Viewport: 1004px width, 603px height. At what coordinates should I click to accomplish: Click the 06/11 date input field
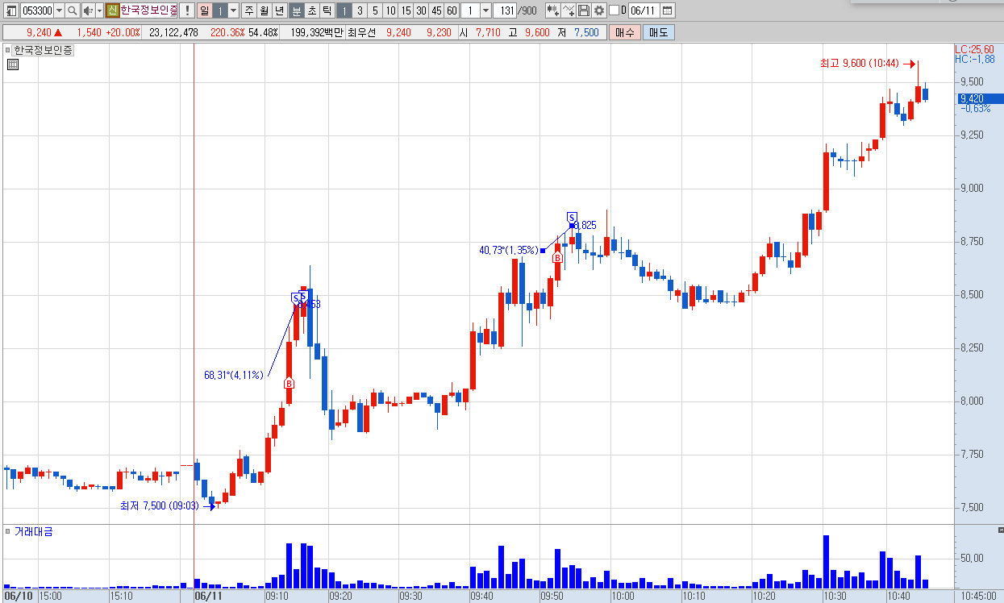pos(644,10)
